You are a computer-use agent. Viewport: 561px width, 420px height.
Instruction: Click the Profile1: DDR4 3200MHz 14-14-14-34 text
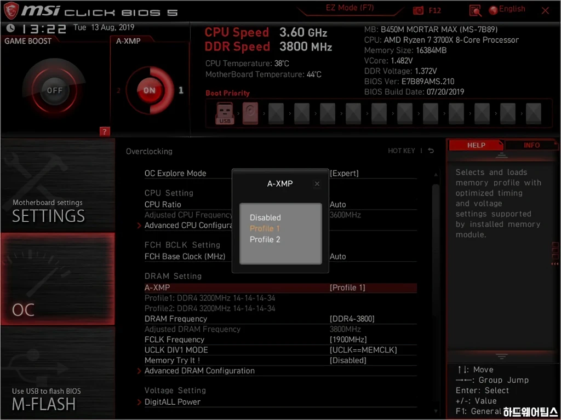click(x=210, y=298)
